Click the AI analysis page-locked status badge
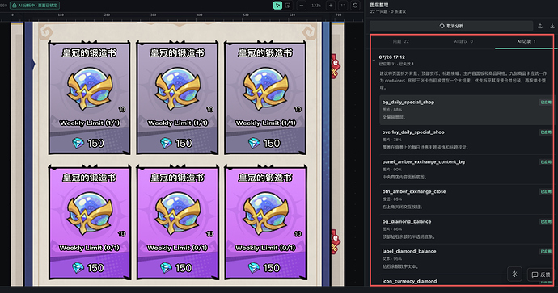 [35, 6]
